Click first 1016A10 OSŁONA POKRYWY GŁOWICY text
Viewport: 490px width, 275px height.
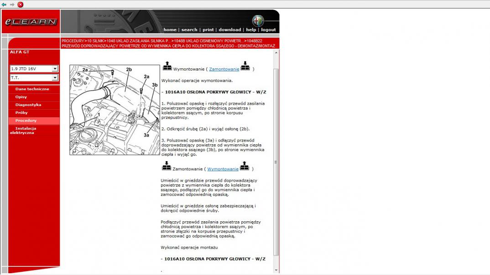(214, 92)
